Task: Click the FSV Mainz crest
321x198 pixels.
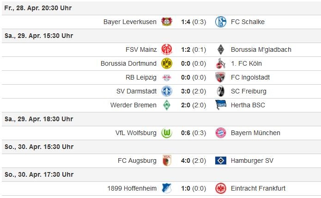Action: [166, 49]
